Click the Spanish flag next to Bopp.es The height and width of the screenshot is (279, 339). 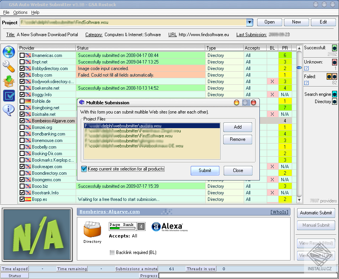[28, 199]
